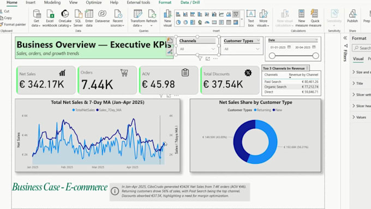371x209 pixels.
Task: Click the end date field 30-04-2025
Action: click(303, 47)
